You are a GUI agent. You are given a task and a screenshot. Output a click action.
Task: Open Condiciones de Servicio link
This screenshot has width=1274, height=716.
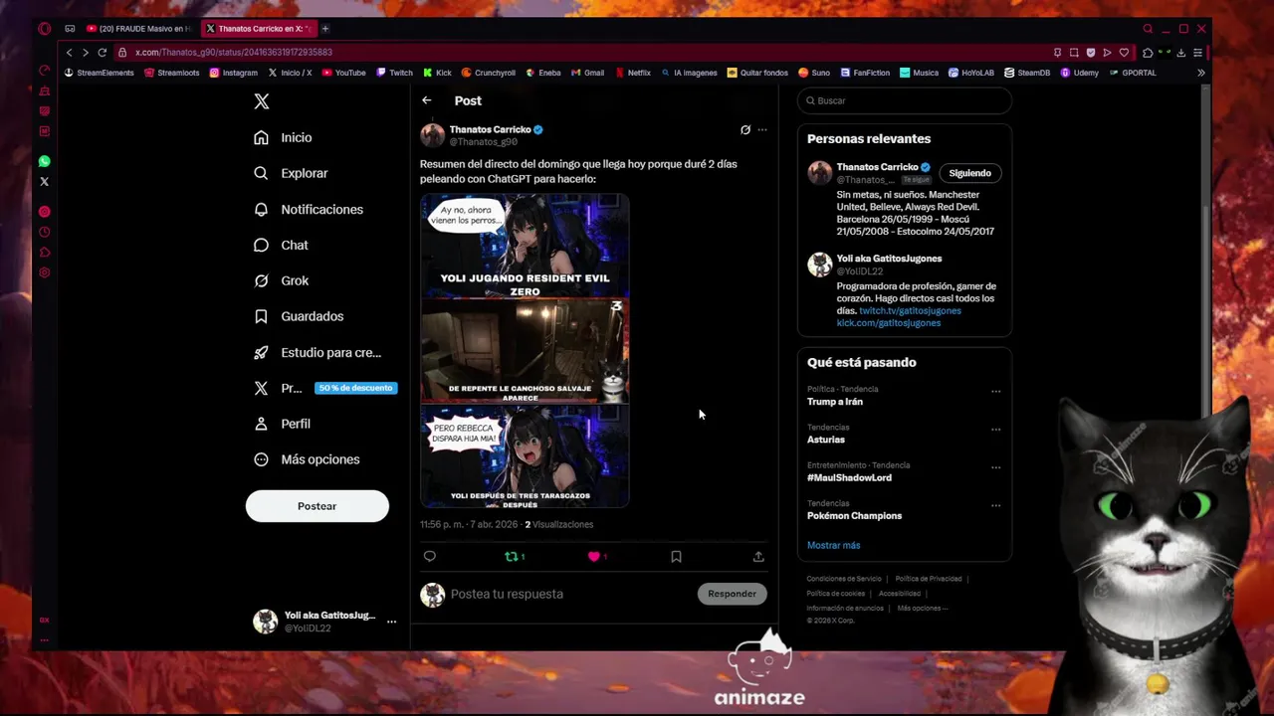(x=844, y=579)
